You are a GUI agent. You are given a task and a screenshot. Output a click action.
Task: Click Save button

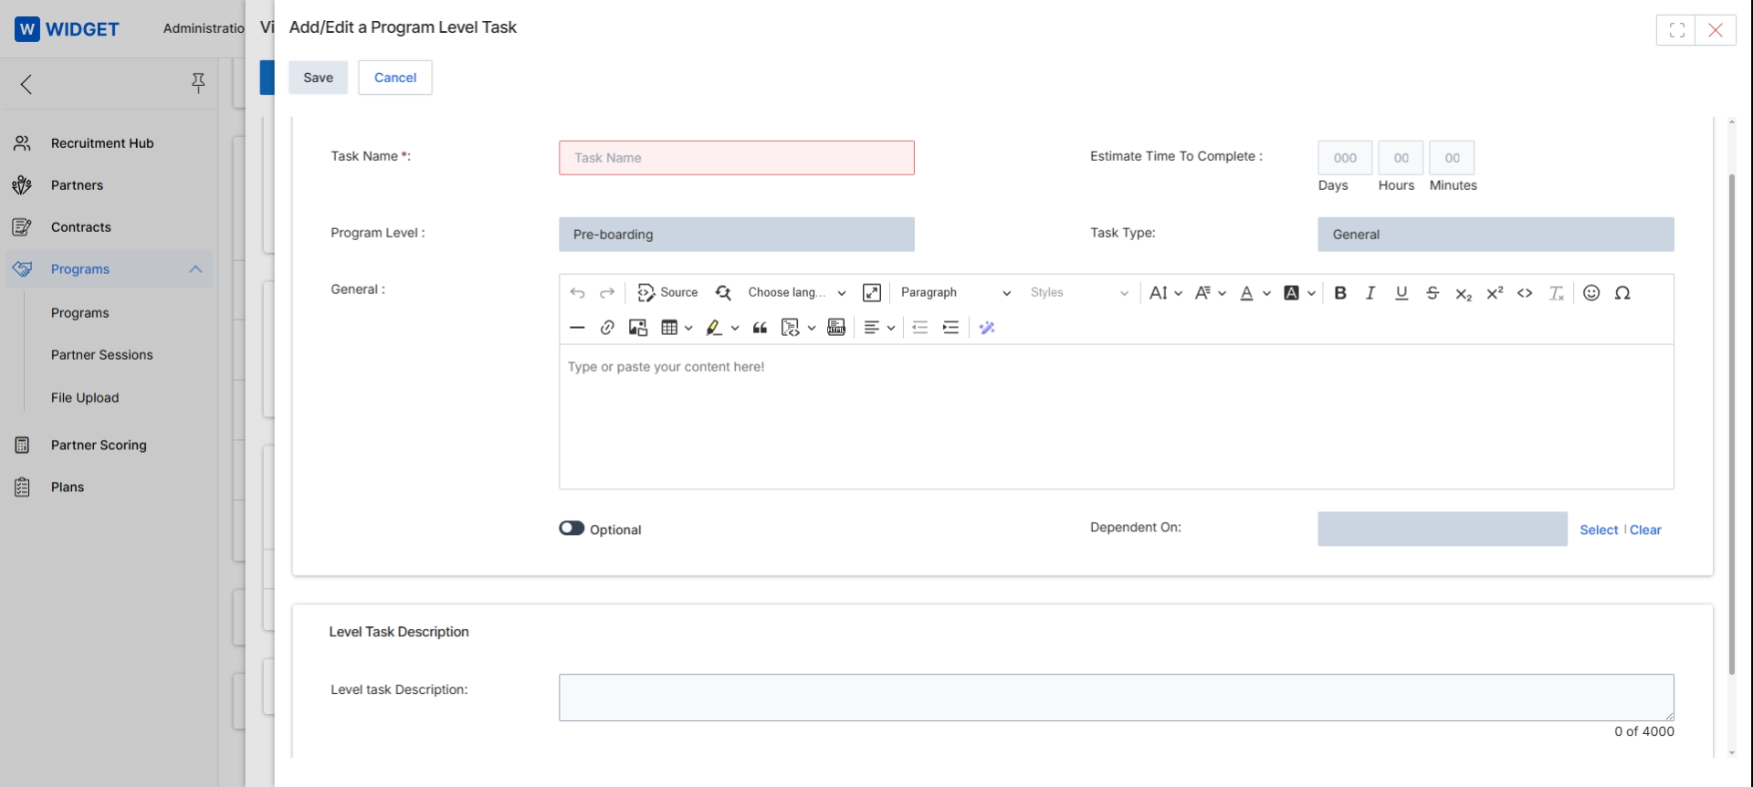tap(318, 78)
